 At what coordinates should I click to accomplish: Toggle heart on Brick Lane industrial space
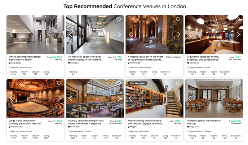coord(119,19)
